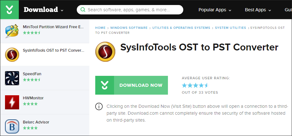Expand the Best Apps menu
Screen dimensions: 292x136
pyautogui.click(x=258, y=10)
